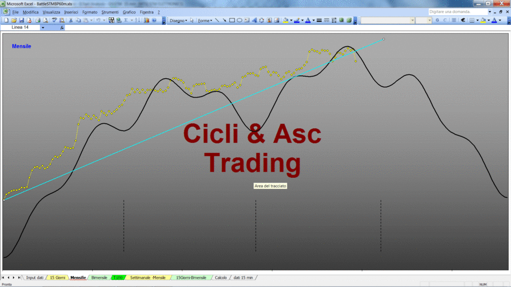511x287 pixels.
Task: Open the Disegno drawing menu dropdown
Action: click(x=178, y=20)
